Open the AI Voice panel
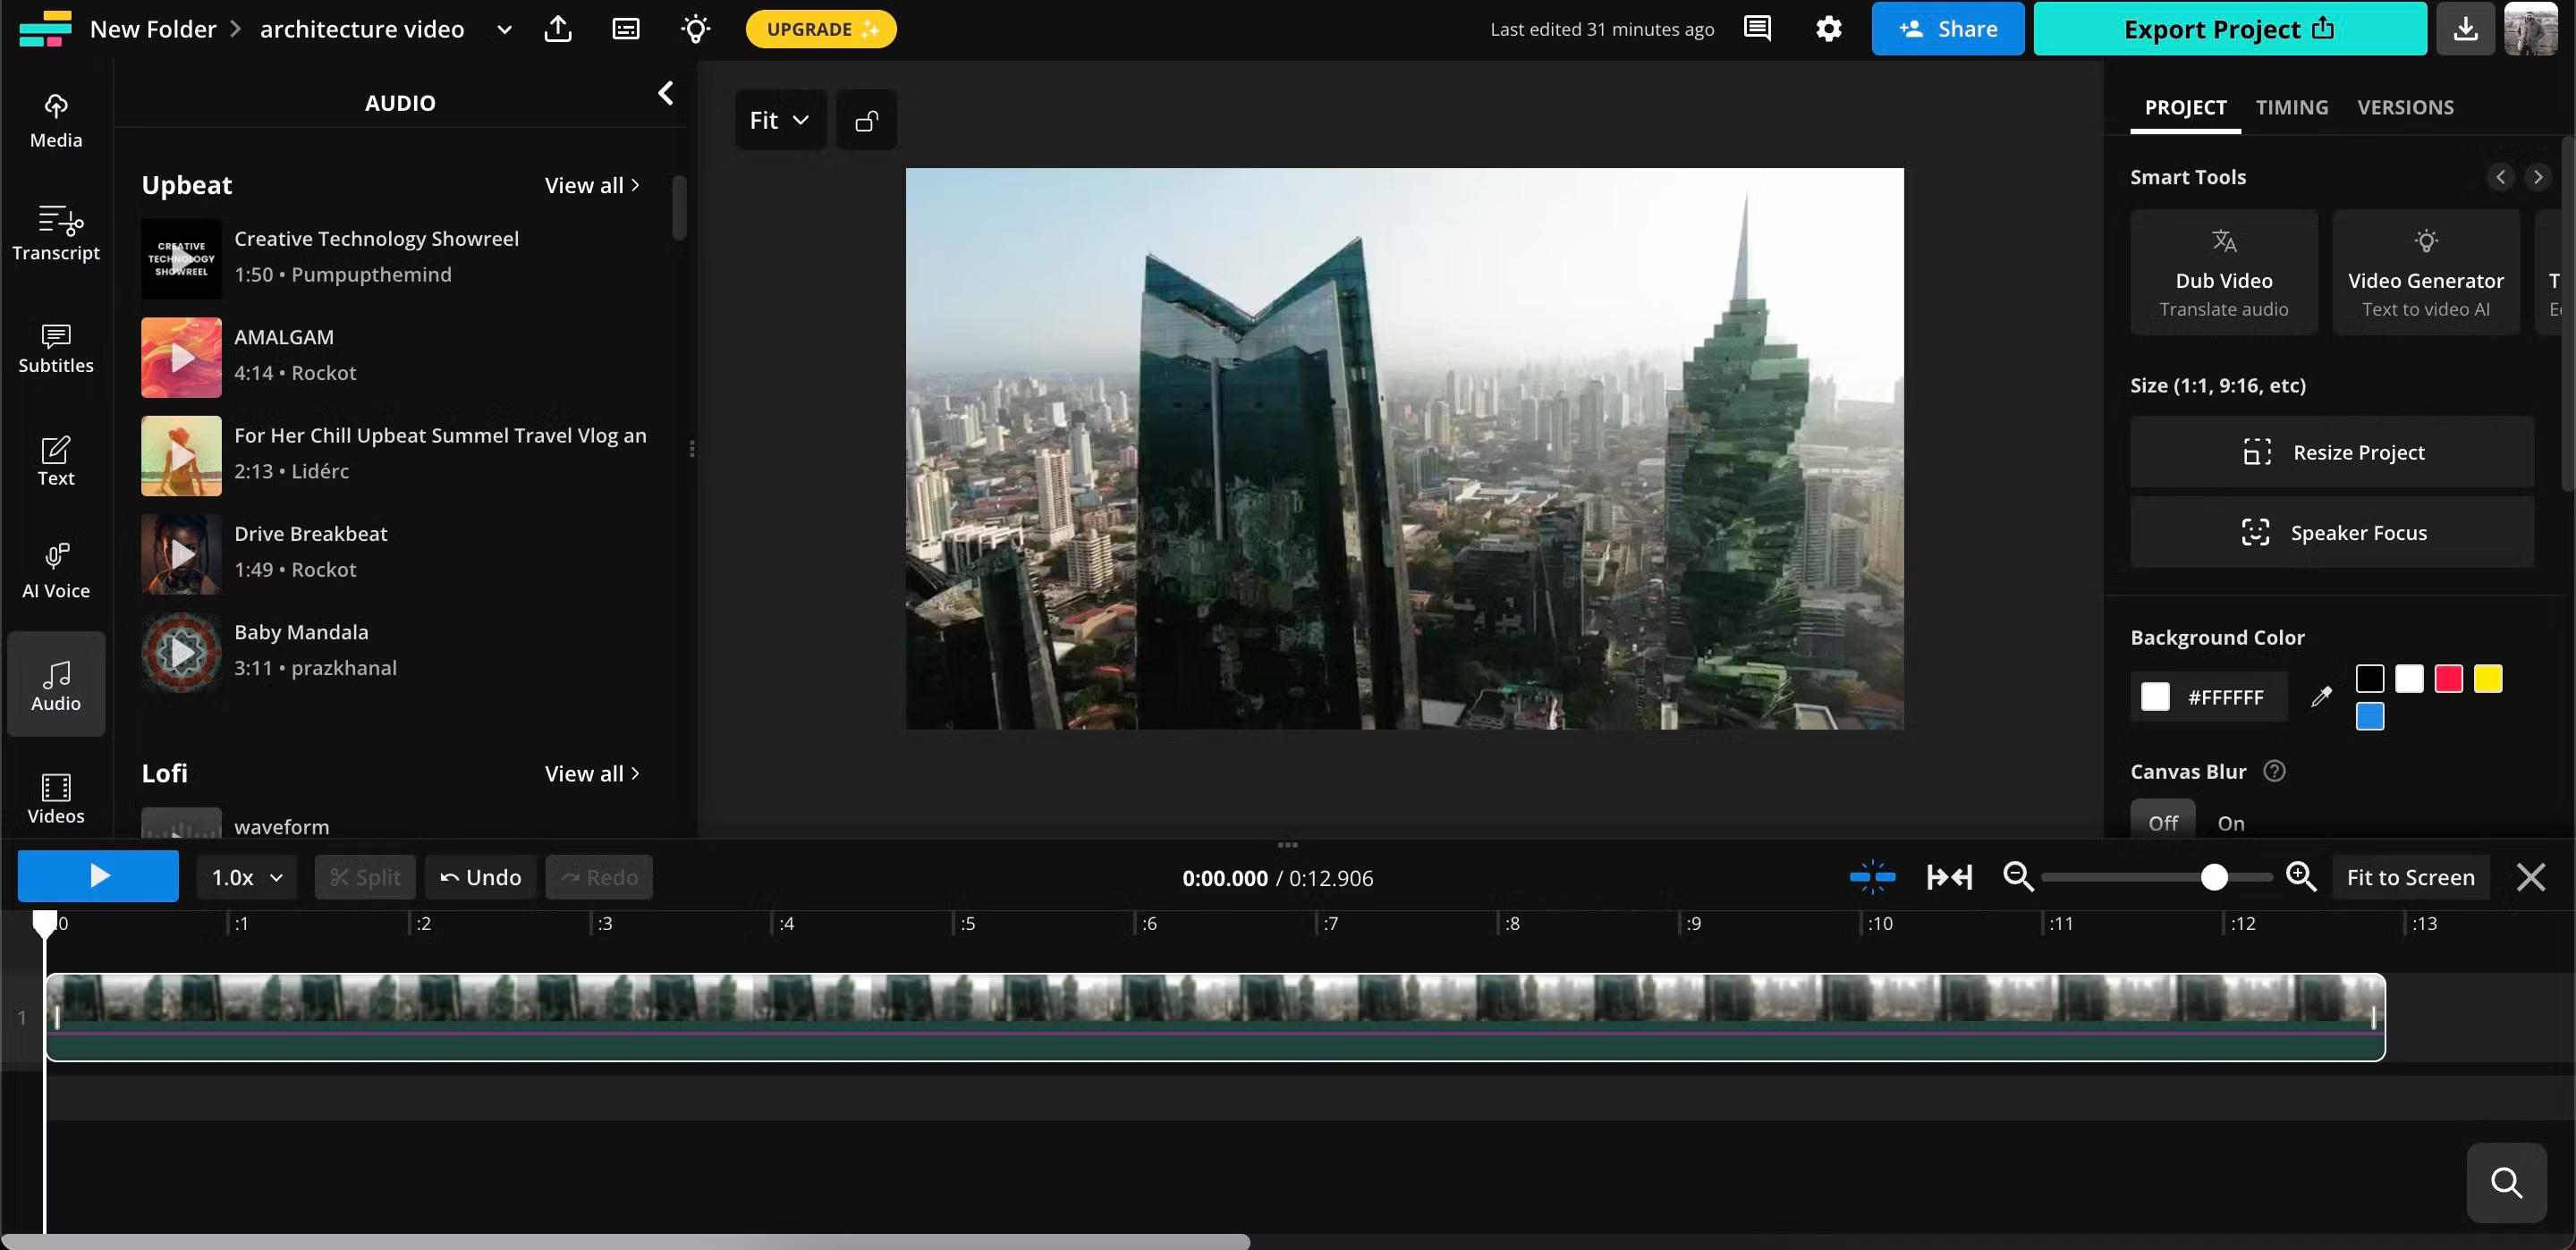This screenshot has width=2576, height=1250. tap(55, 570)
